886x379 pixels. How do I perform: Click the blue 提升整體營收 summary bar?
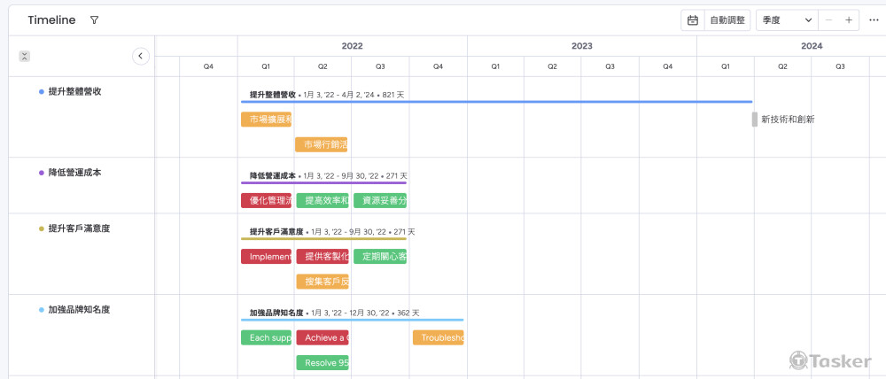[496, 102]
